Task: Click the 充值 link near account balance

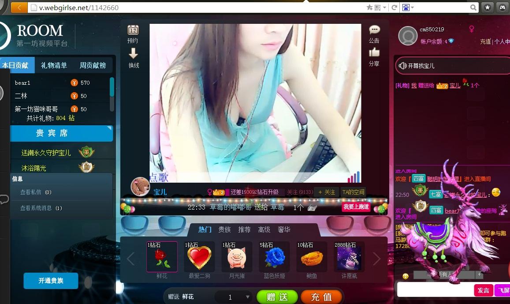Action: pos(485,41)
